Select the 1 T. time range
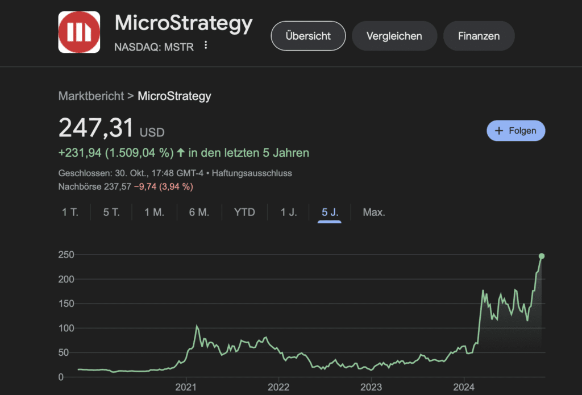Screen dimensions: 582x395 coord(70,212)
